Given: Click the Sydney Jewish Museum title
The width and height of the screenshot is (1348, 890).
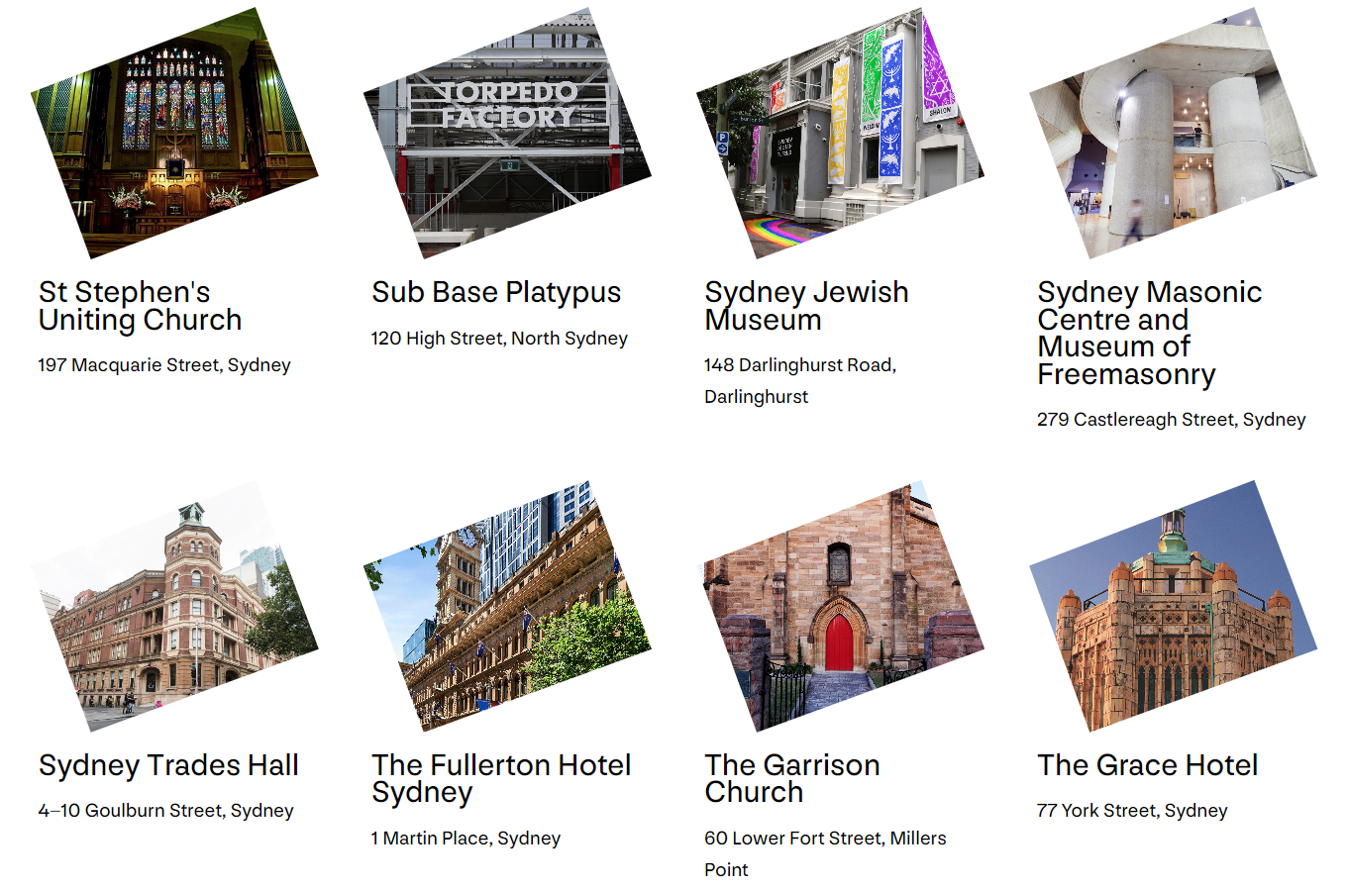Looking at the screenshot, I should [806, 306].
